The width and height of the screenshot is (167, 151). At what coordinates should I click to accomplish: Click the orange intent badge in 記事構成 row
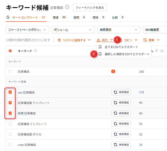pyautogui.click(x=113, y=71)
